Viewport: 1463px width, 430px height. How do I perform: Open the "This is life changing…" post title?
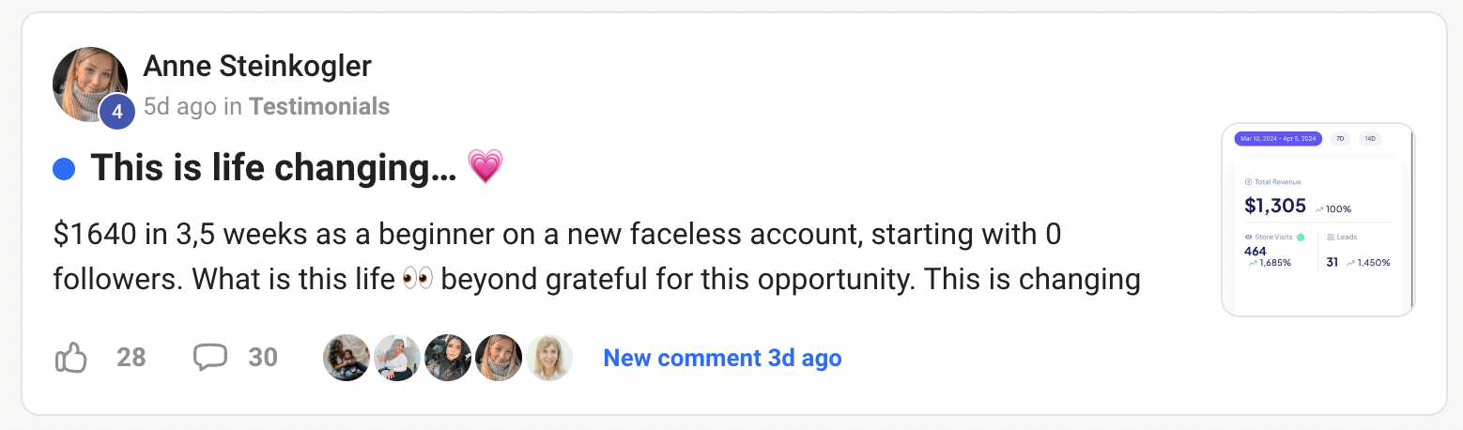tap(273, 169)
